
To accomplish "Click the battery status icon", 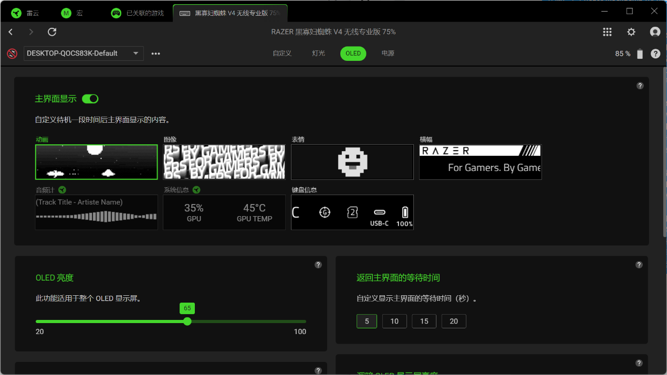I will pos(640,53).
